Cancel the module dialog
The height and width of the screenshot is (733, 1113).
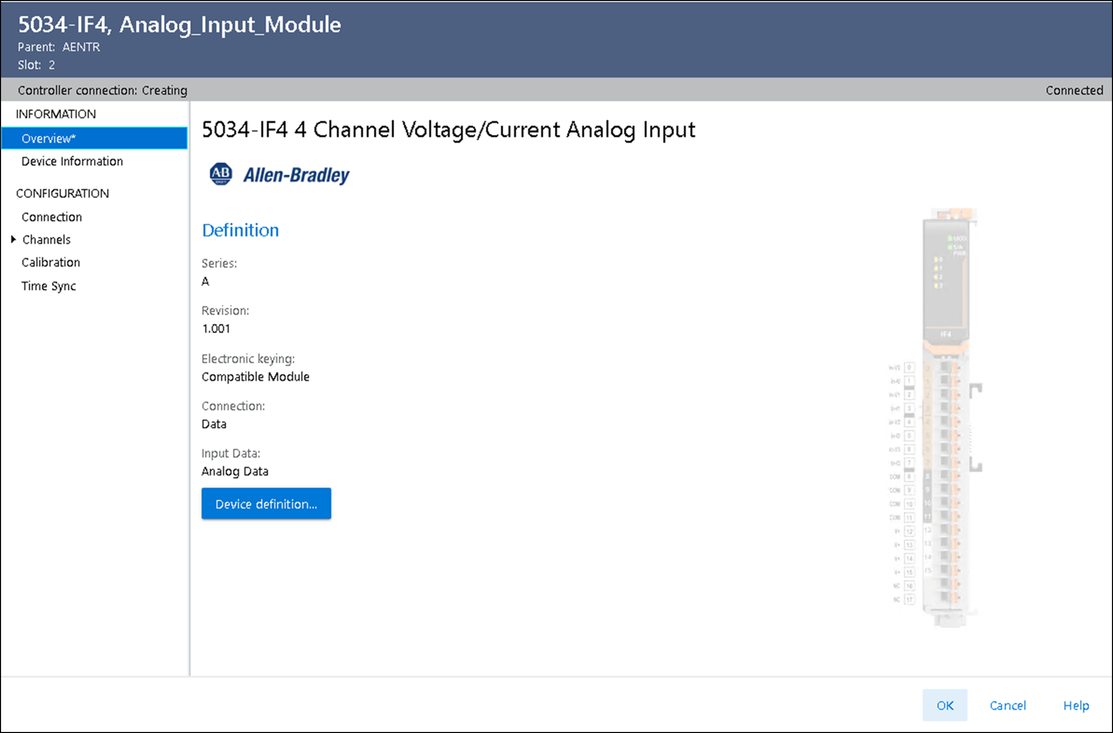[1007, 705]
